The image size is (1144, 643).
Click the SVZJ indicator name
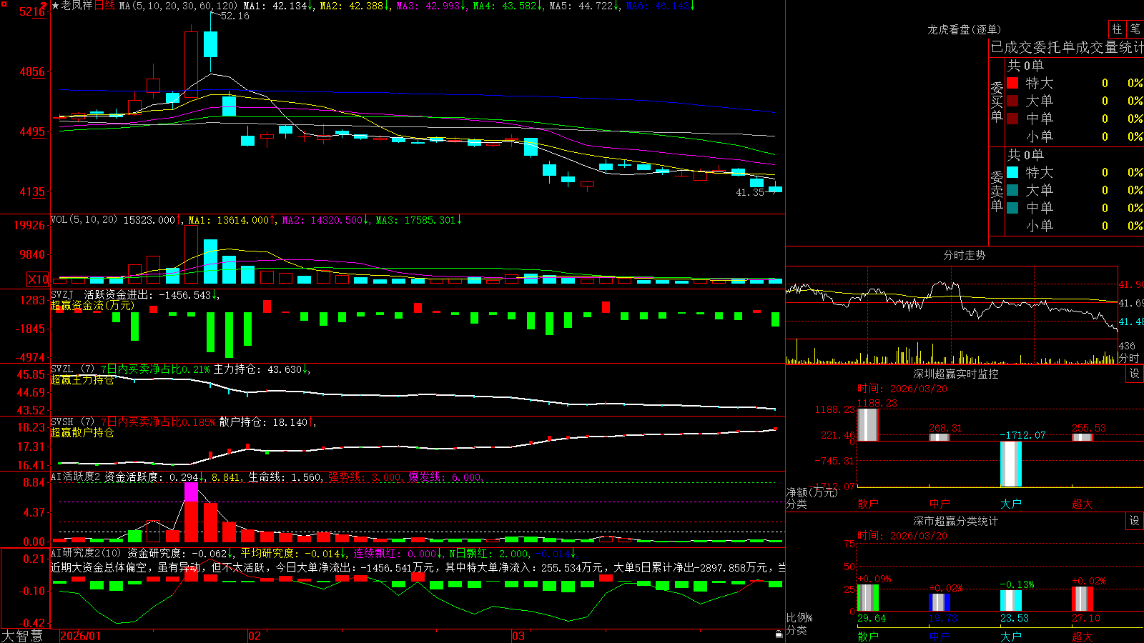point(62,294)
